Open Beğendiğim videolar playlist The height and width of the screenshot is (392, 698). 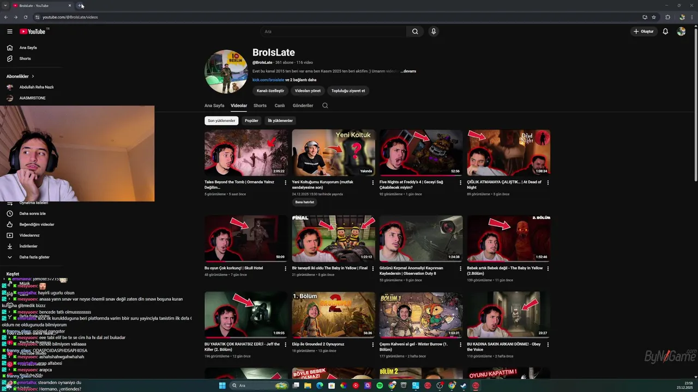[x=37, y=224]
